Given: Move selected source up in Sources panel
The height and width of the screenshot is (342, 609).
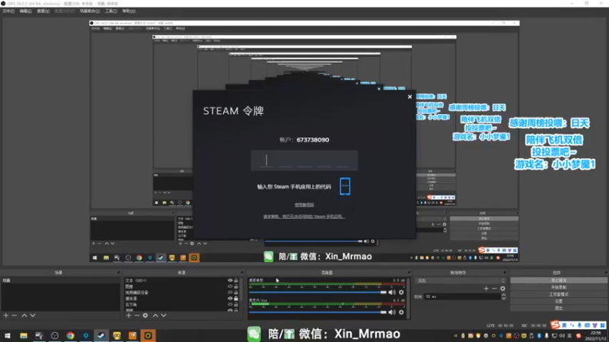Looking at the screenshot, I should (x=155, y=315).
